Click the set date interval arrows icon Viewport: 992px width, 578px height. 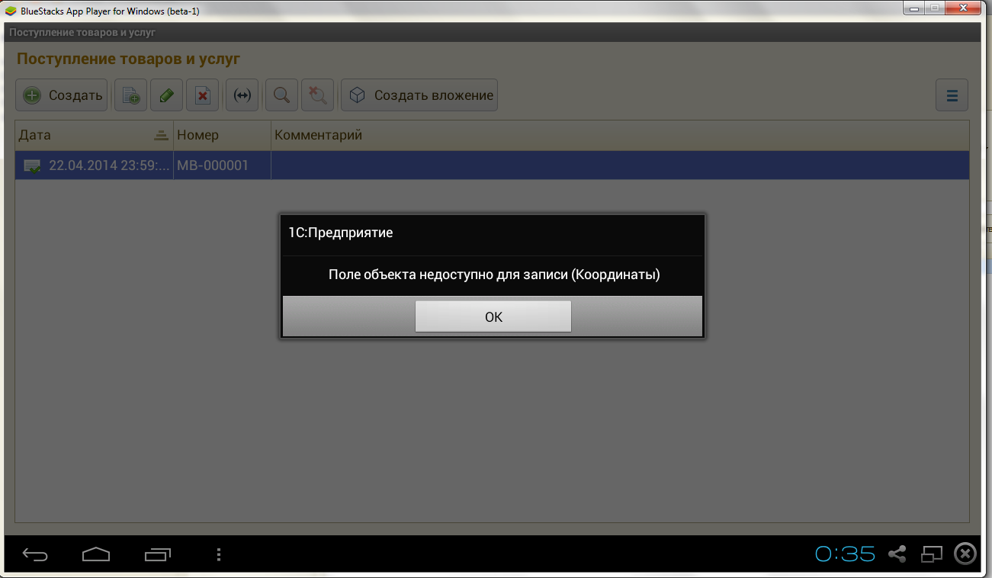[x=242, y=95]
